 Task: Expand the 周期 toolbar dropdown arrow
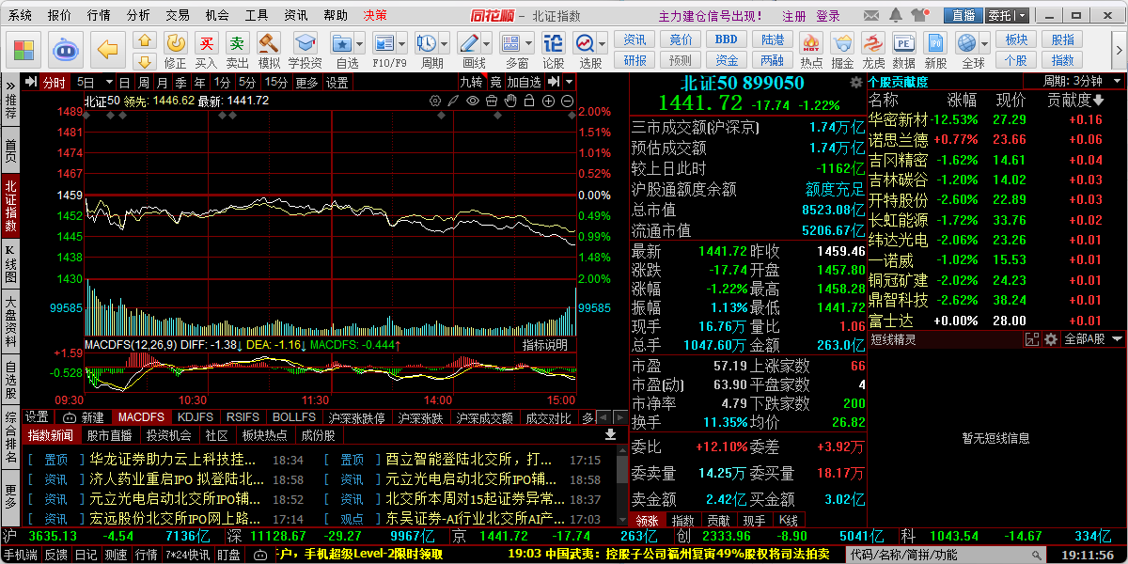444,43
